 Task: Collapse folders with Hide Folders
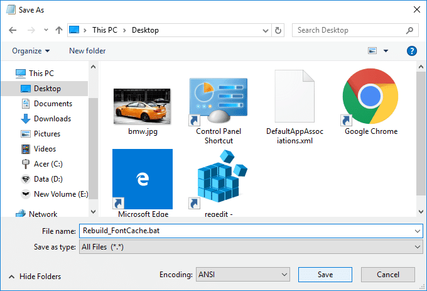click(35, 277)
